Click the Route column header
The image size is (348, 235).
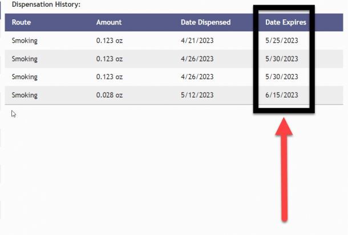[x=21, y=22]
